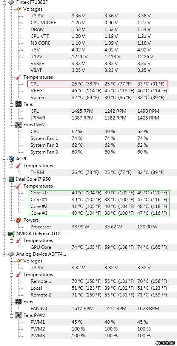Select the FANIN0 fan speed row
This screenshot has height=346, width=177.
(x=103, y=309)
